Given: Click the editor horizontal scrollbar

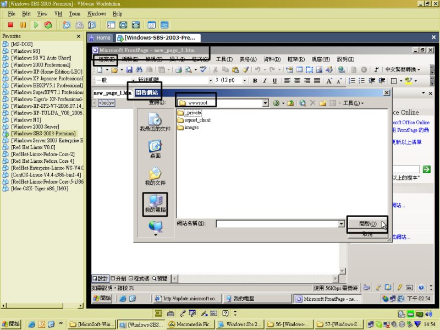Looking at the screenshot, I should tap(255, 278).
